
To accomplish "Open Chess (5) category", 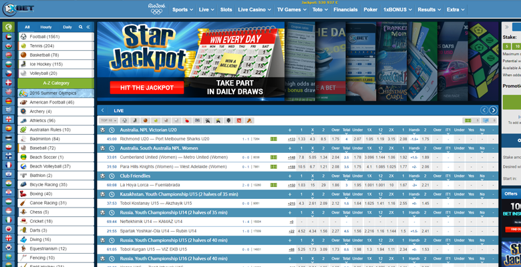I will pos(56,212).
